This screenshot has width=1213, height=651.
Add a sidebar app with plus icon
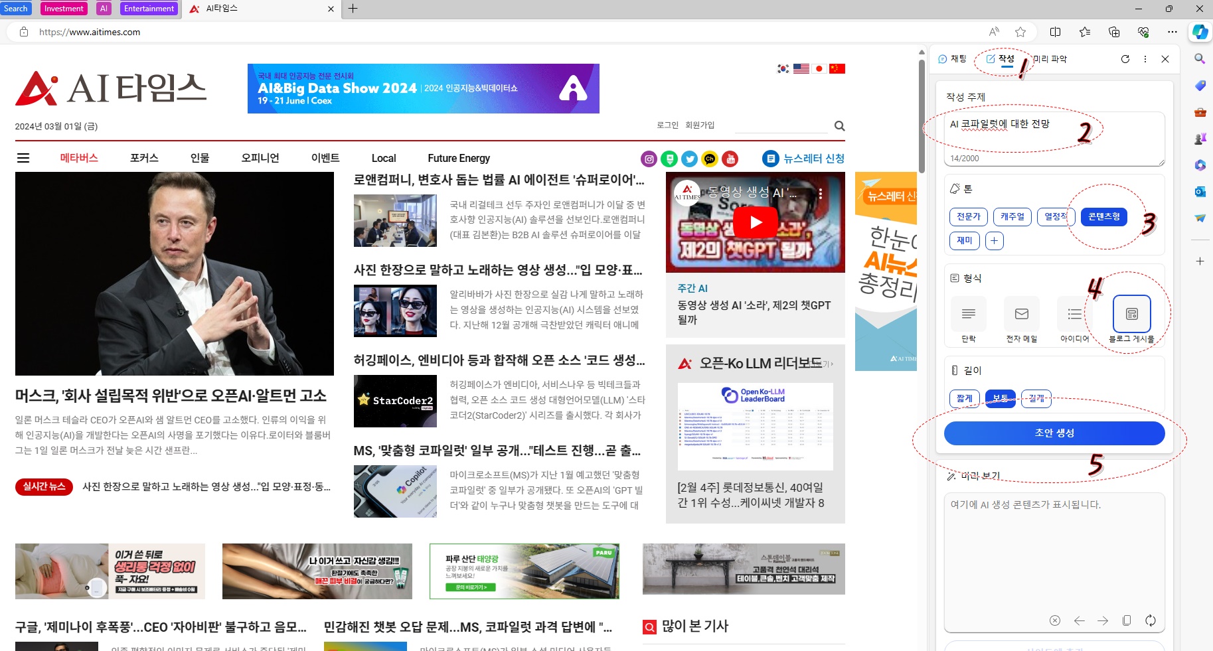point(1200,261)
